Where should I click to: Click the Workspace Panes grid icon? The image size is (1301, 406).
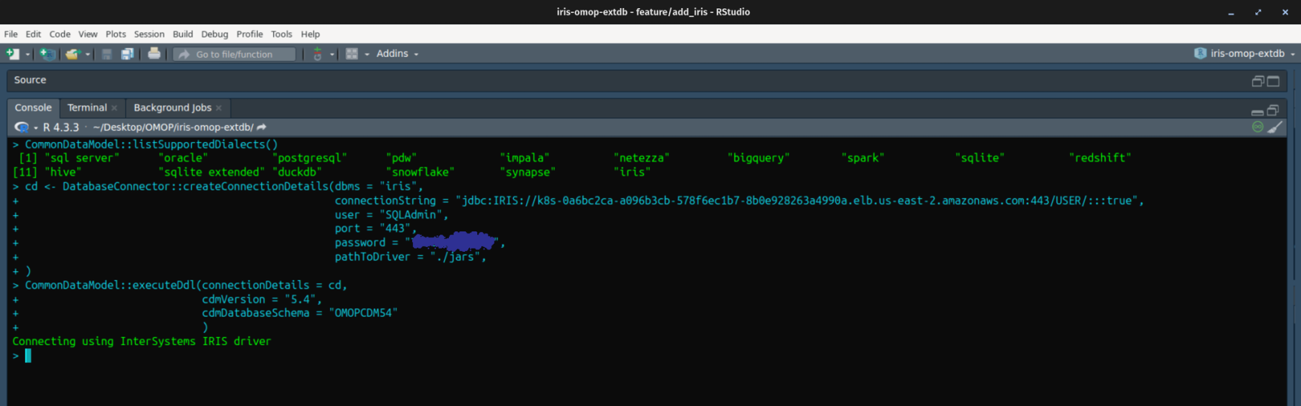tap(352, 54)
